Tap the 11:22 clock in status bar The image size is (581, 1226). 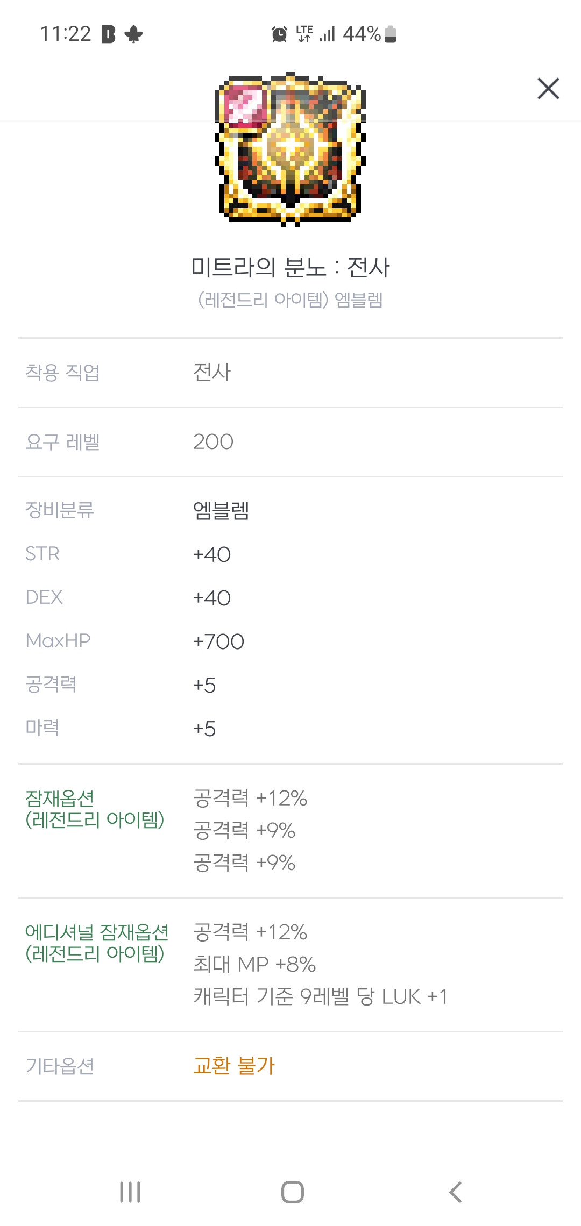pyautogui.click(x=66, y=34)
